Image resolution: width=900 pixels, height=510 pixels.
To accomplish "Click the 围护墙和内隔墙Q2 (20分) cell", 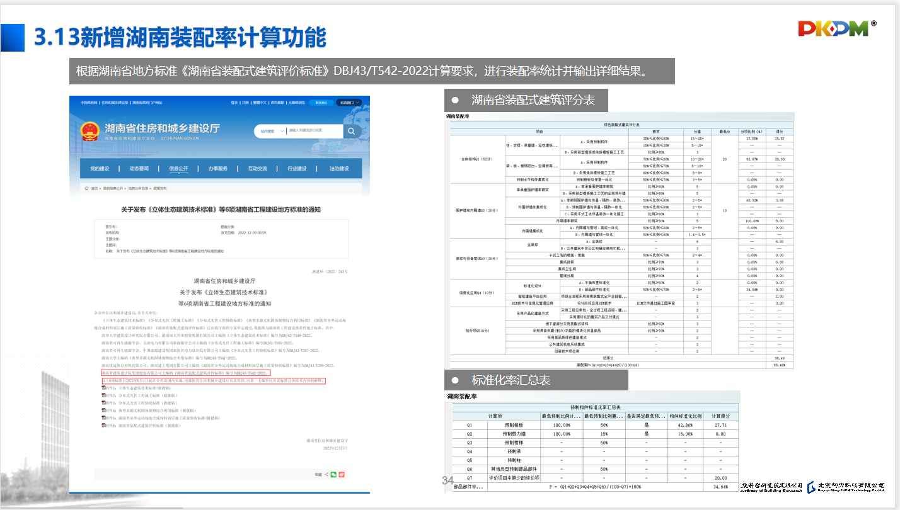I will tap(476, 210).
